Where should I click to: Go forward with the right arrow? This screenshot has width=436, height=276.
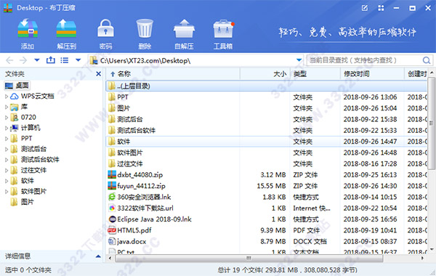(23, 60)
